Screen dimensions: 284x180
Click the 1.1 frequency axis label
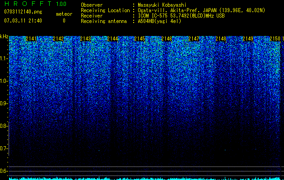[x=3, y=58]
